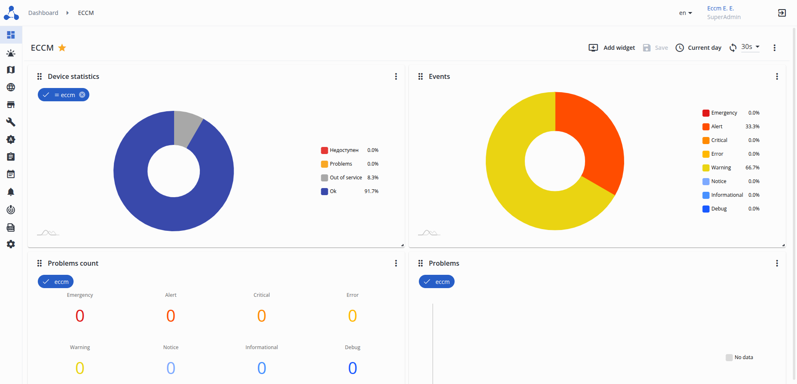The image size is (797, 384).
Task: Toggle the ECCM favorite star
Action: point(62,48)
